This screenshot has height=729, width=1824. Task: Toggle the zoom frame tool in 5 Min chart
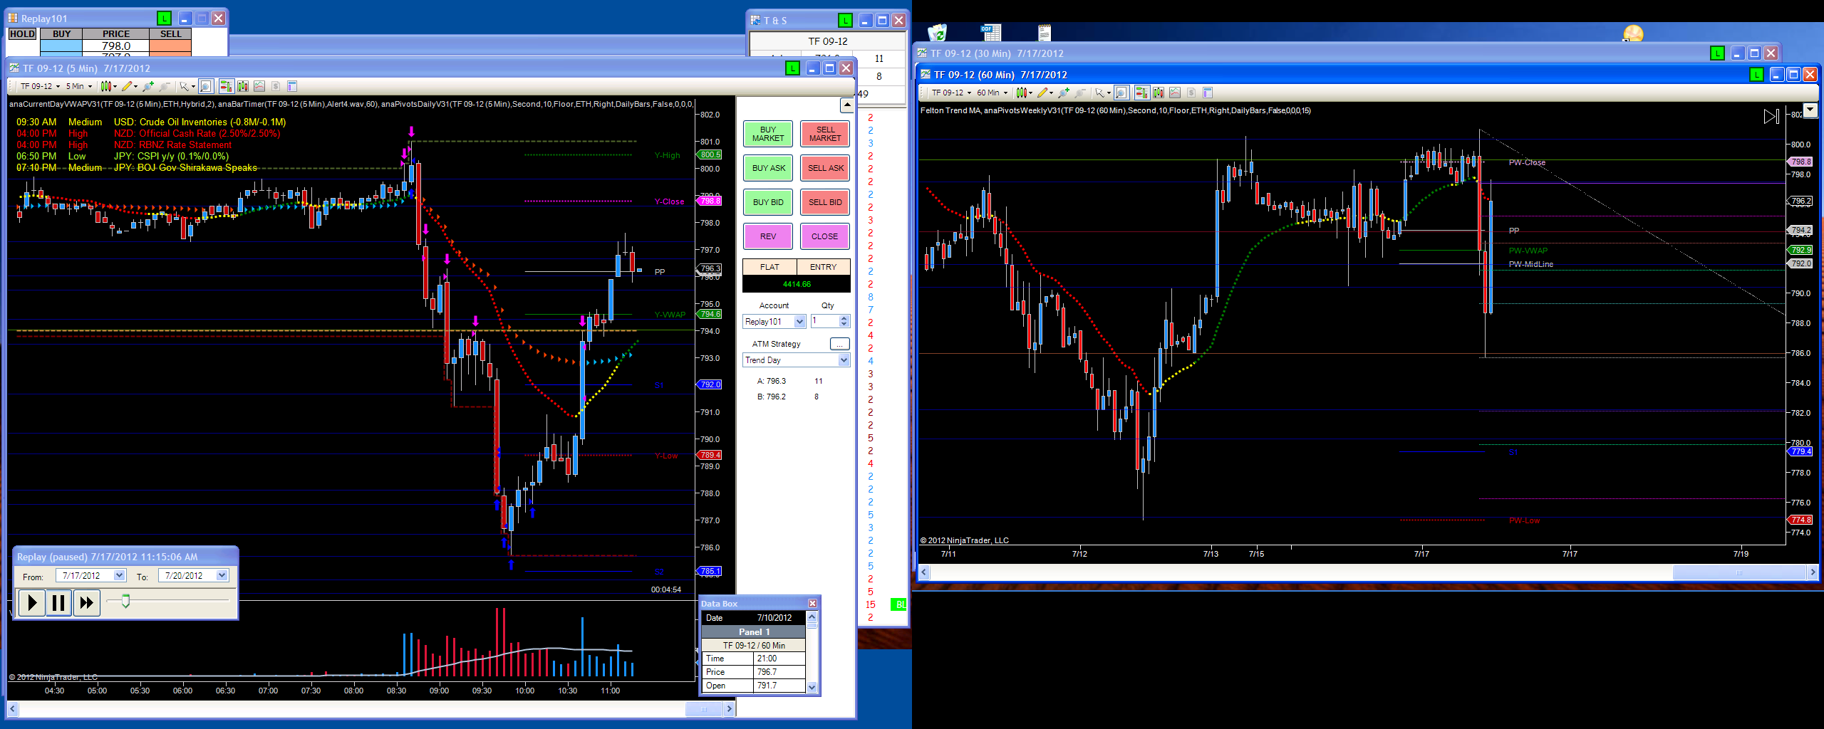[x=205, y=86]
